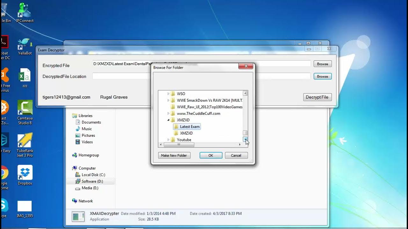
Task: Open TubeRank Jeet 3 Pro shortcut
Action: pyautogui.click(x=25, y=145)
